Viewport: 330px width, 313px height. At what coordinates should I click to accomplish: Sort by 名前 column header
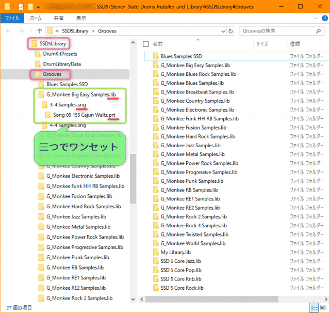(158, 44)
